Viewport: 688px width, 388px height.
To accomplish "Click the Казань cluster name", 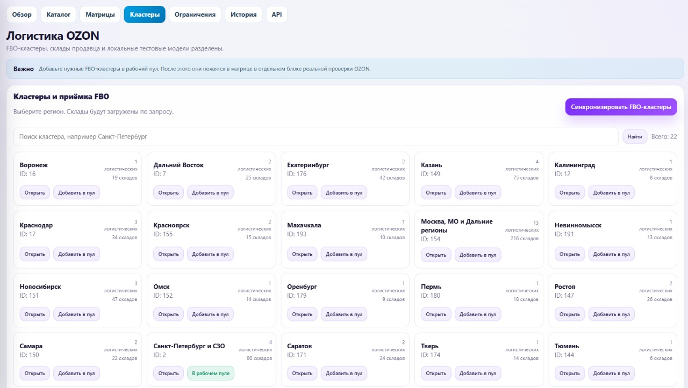I will (x=432, y=165).
